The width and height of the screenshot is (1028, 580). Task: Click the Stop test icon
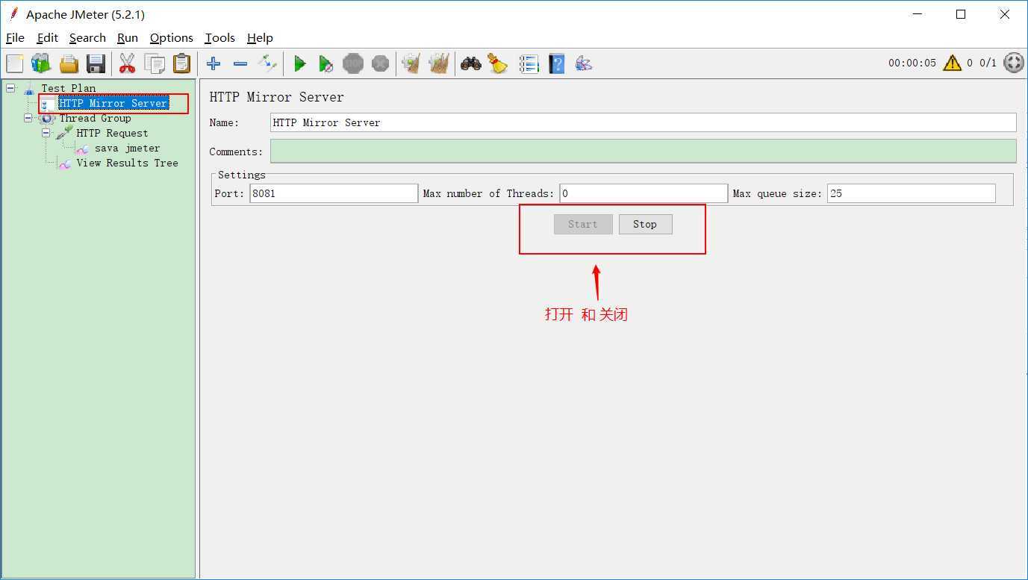(353, 63)
